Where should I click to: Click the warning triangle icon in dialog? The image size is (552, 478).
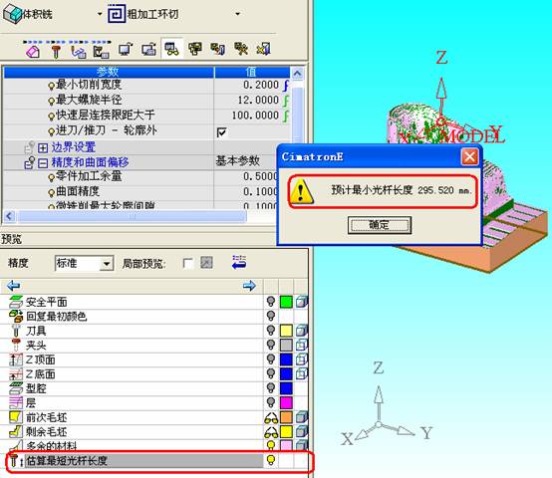point(301,191)
